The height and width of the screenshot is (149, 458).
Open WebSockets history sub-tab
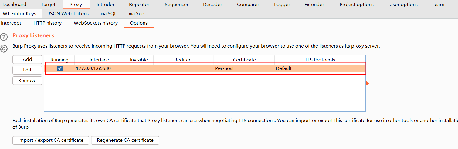pyautogui.click(x=96, y=23)
